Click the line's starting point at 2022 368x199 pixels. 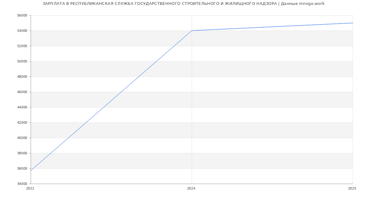[31, 171]
